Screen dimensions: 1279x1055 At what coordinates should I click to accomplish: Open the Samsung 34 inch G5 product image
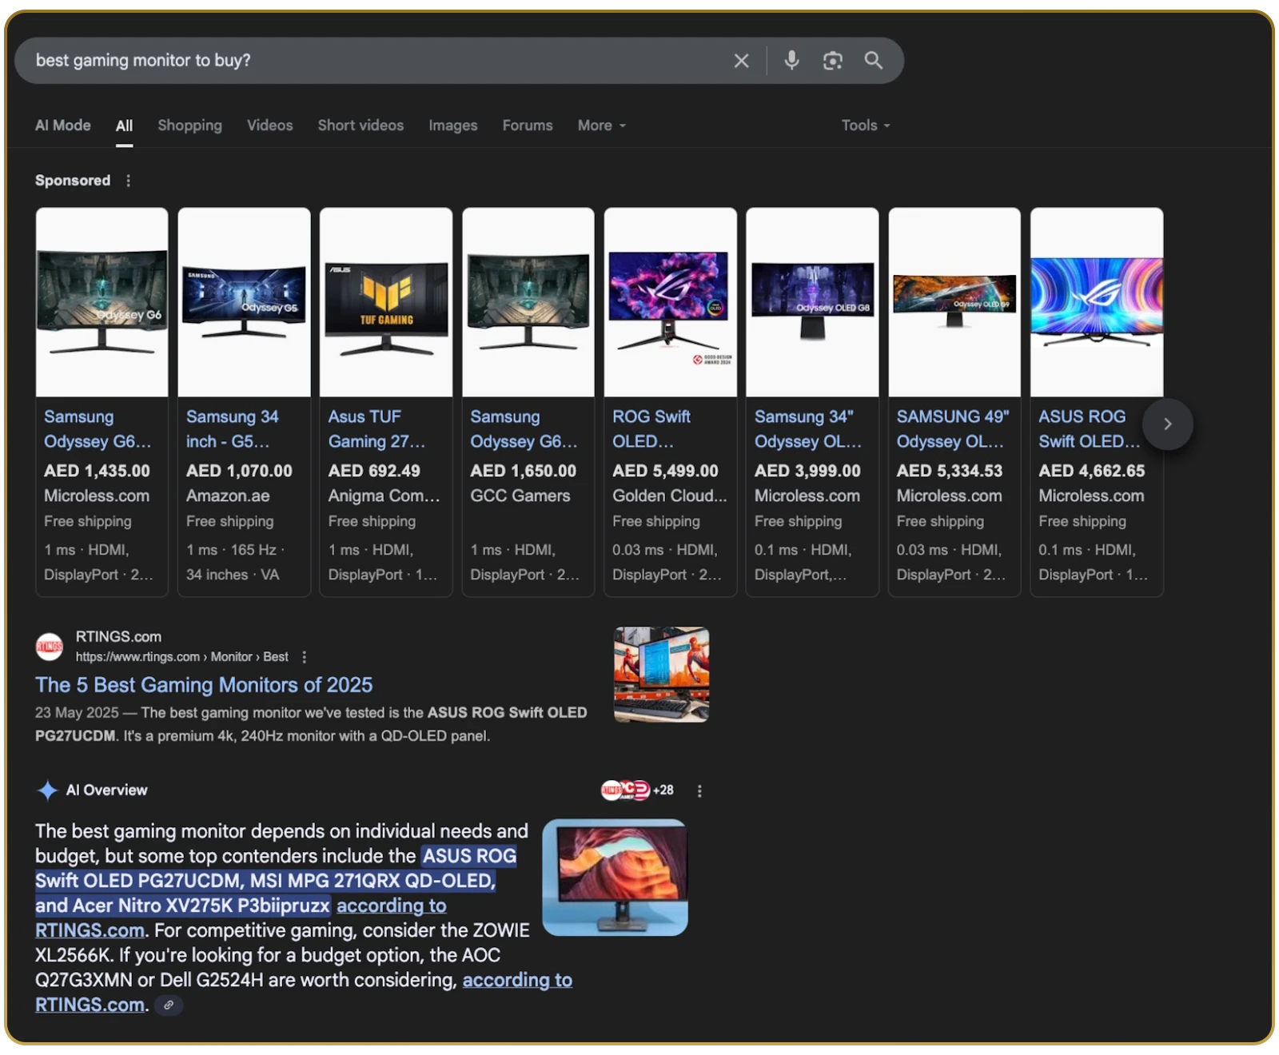[x=244, y=302]
